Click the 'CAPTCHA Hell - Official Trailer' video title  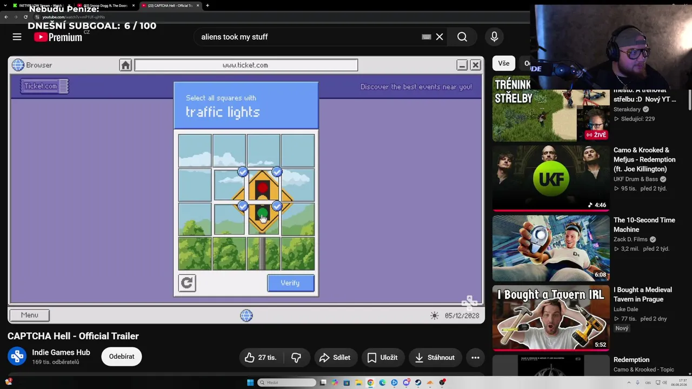point(73,336)
